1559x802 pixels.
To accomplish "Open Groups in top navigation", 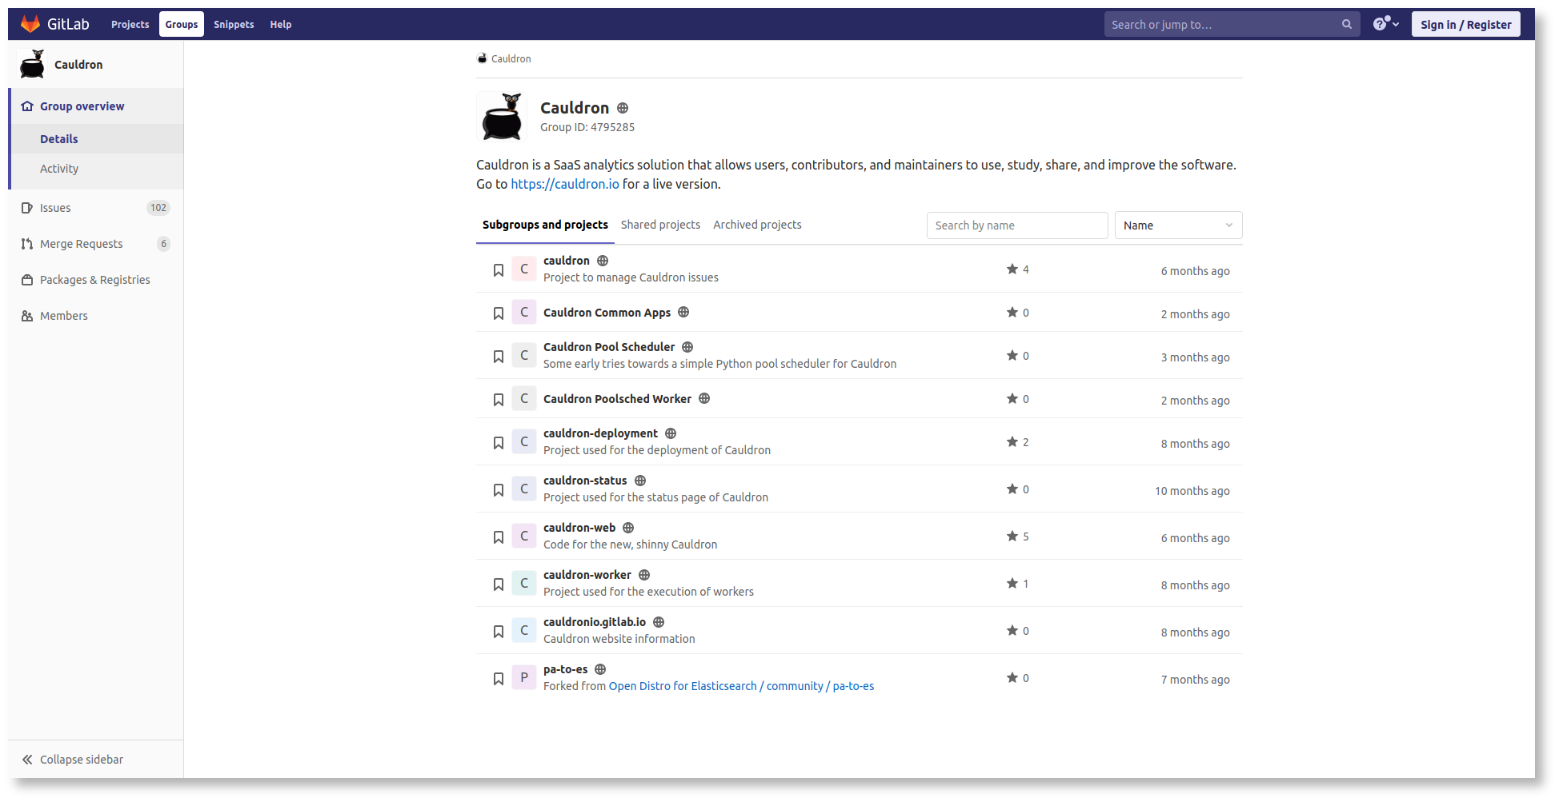I will 182,24.
